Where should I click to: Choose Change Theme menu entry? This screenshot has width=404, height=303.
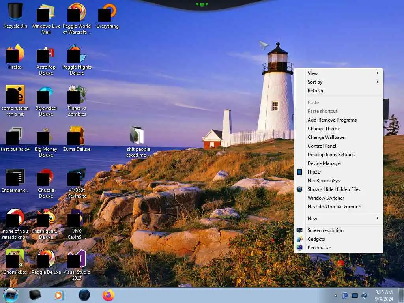point(339,129)
